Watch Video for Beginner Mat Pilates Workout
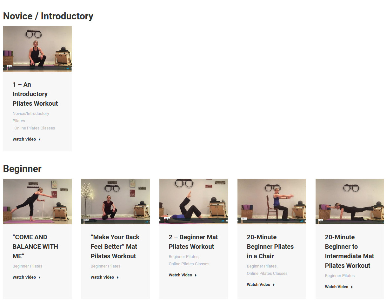 (x=180, y=275)
